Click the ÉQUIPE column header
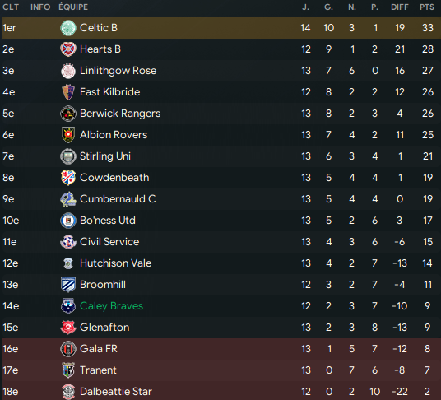The image size is (441, 400). click(73, 7)
